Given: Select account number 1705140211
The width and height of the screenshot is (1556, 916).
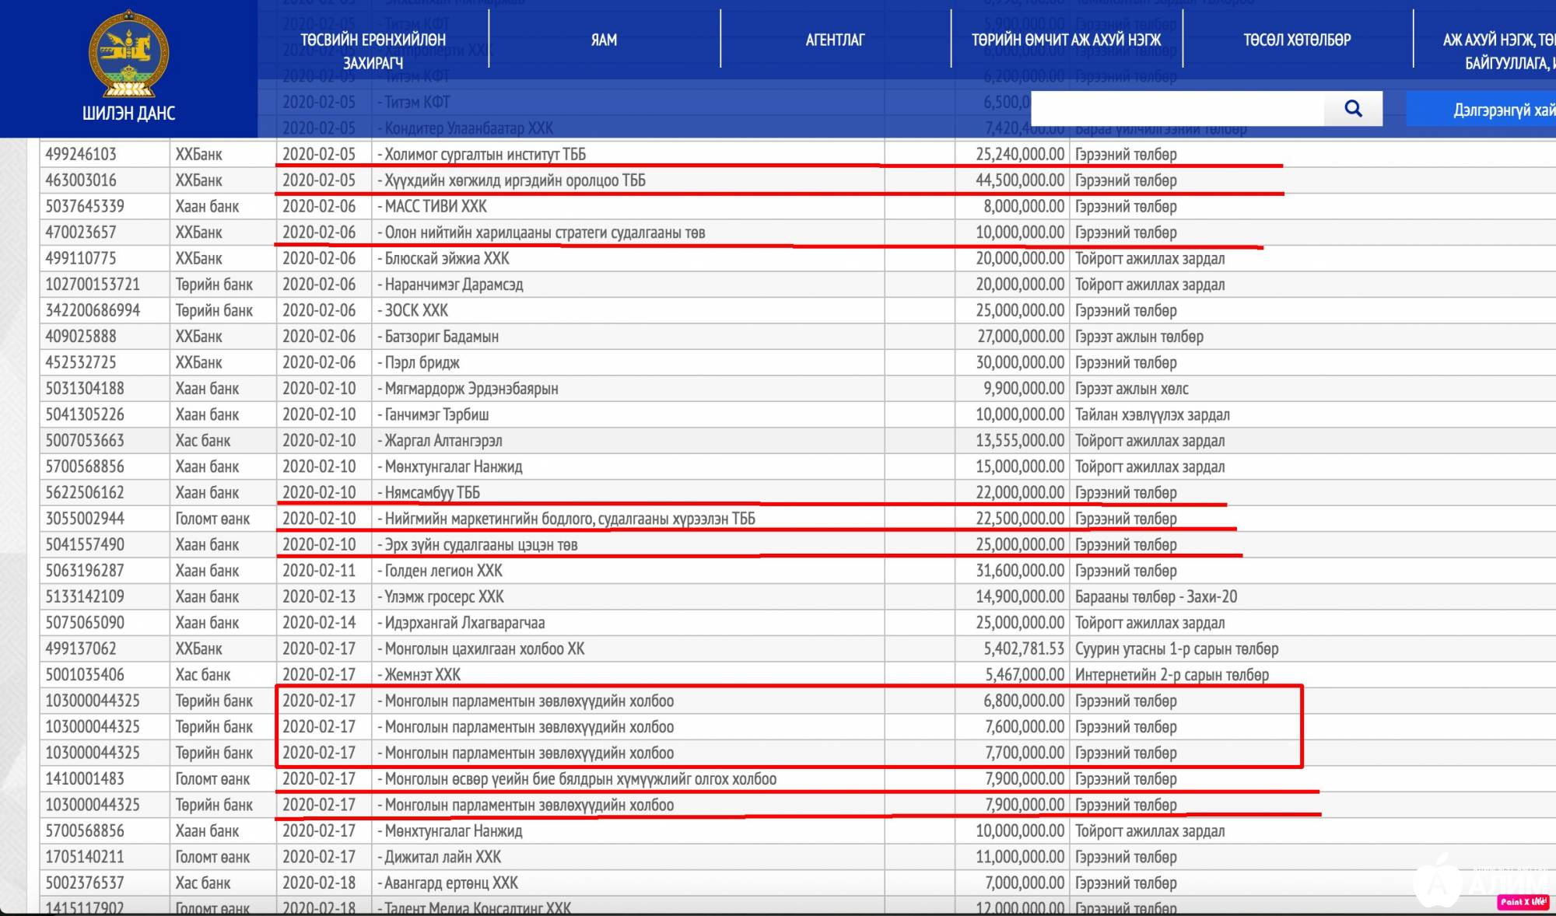Looking at the screenshot, I should pyautogui.click(x=85, y=857).
